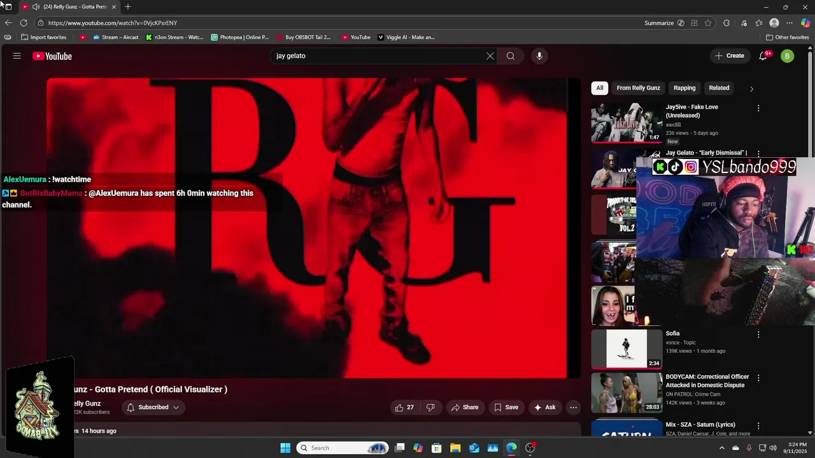815x458 pixels.
Task: Save the video to a playlist
Action: [x=506, y=407]
